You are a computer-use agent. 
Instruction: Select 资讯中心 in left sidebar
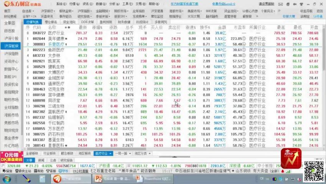pos(11,61)
